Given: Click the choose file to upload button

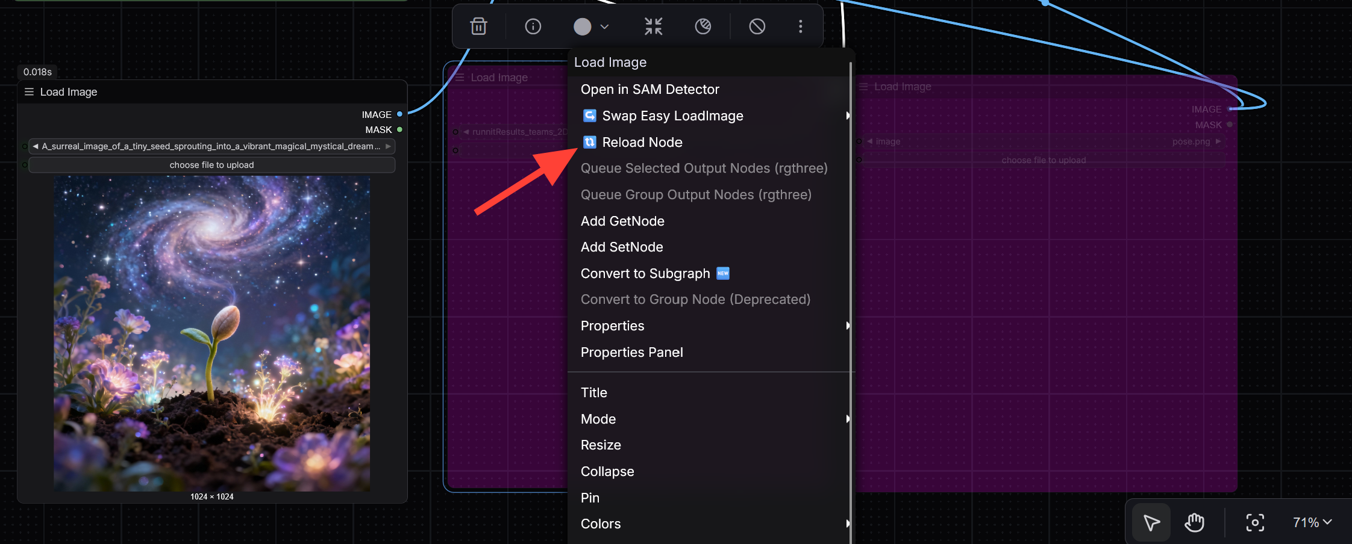Looking at the screenshot, I should tap(211, 164).
